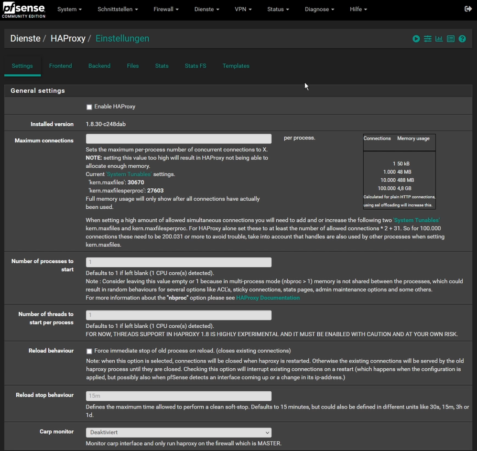Screen dimensions: 477x451
Task: Focus the Reload stop behaviour input field
Action: tap(179, 396)
